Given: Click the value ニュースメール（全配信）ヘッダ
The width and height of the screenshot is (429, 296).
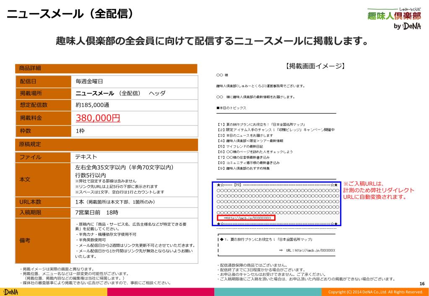Looking at the screenshot, I should (x=120, y=93).
